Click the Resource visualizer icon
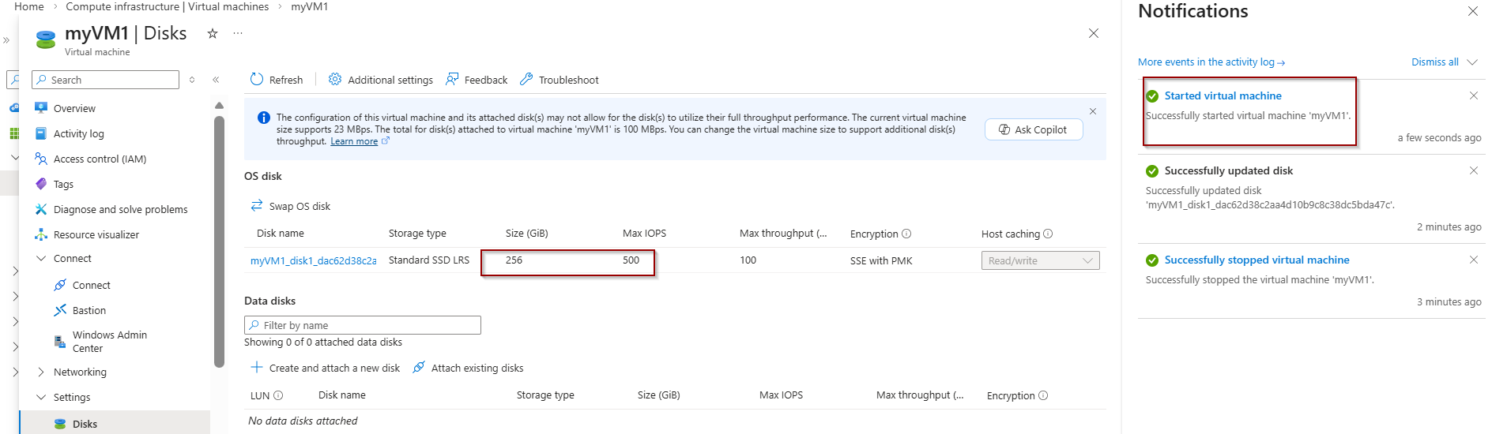The width and height of the screenshot is (1492, 434). [41, 234]
